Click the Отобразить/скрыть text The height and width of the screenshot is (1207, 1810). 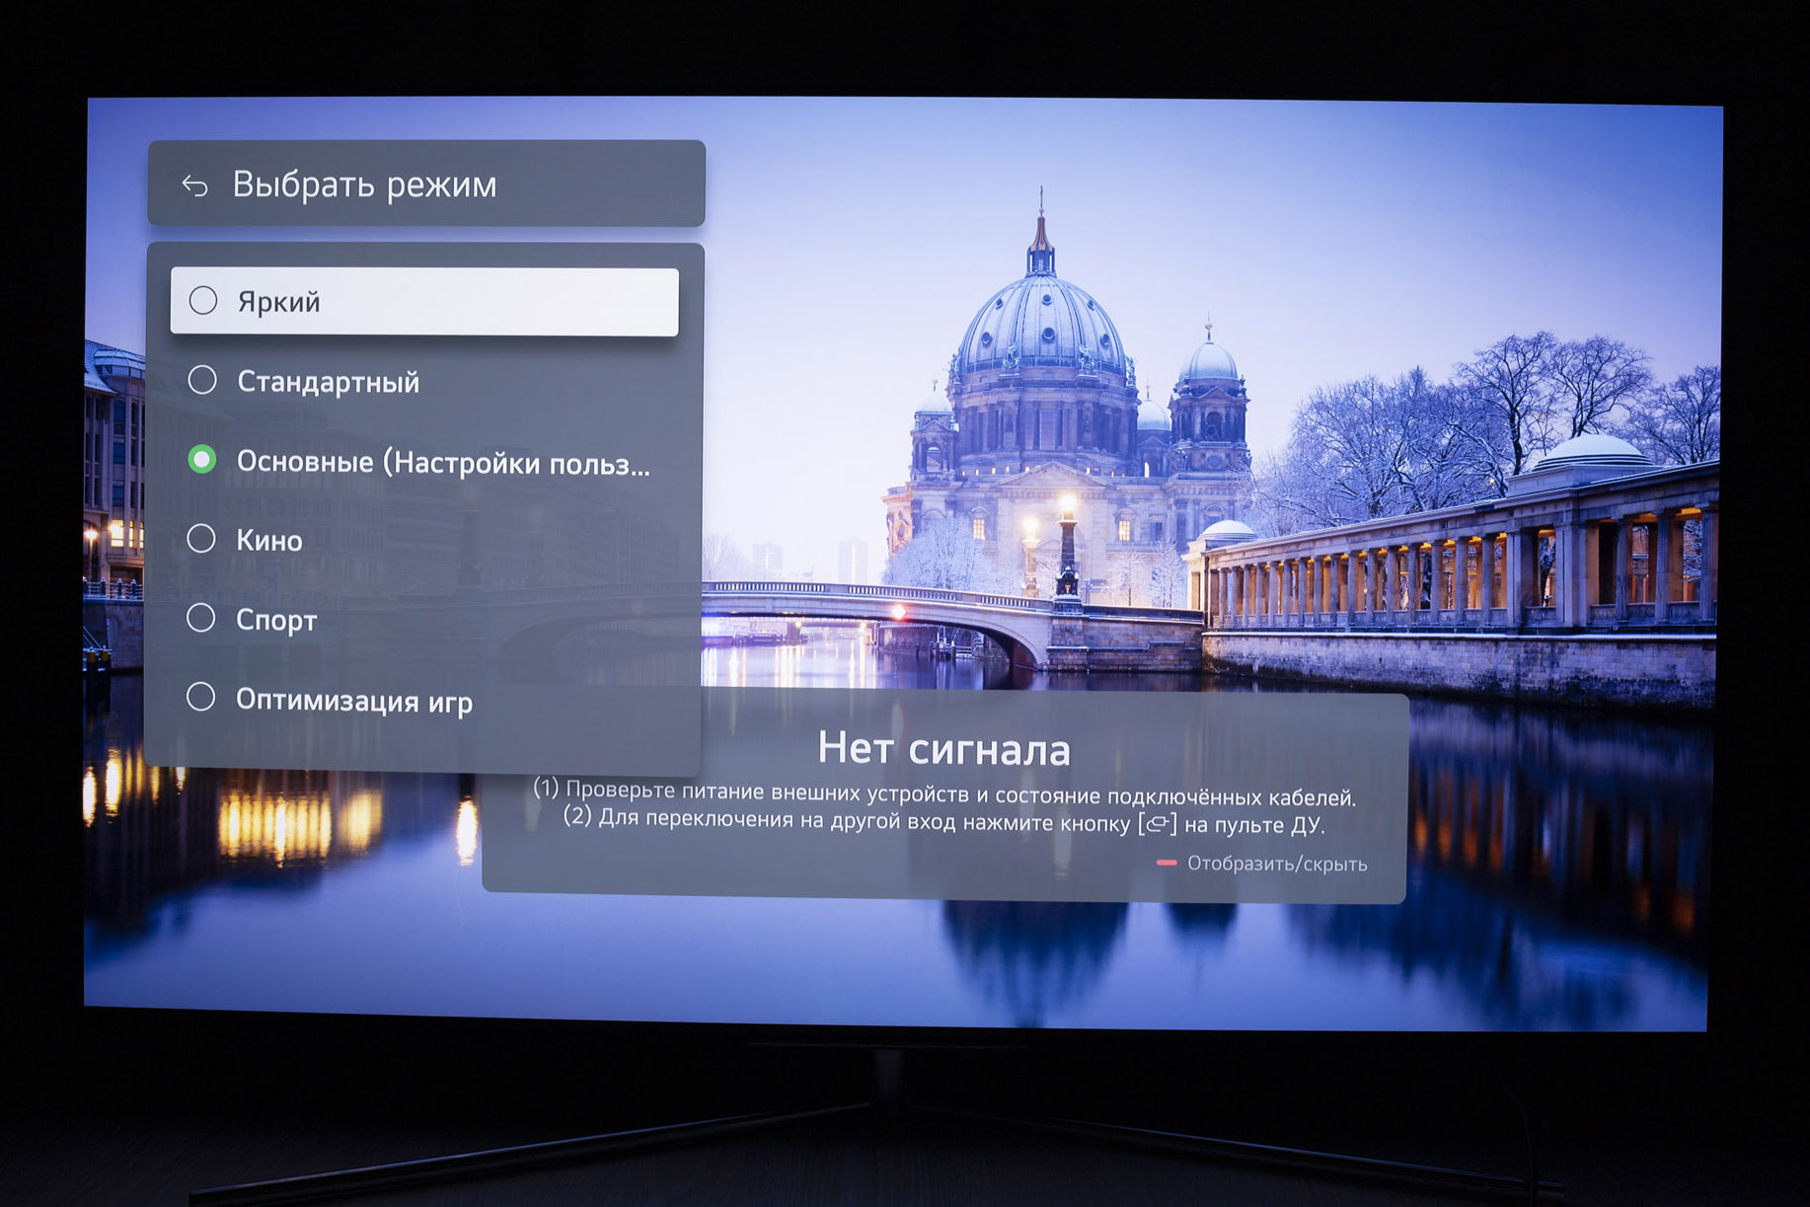point(1276,864)
